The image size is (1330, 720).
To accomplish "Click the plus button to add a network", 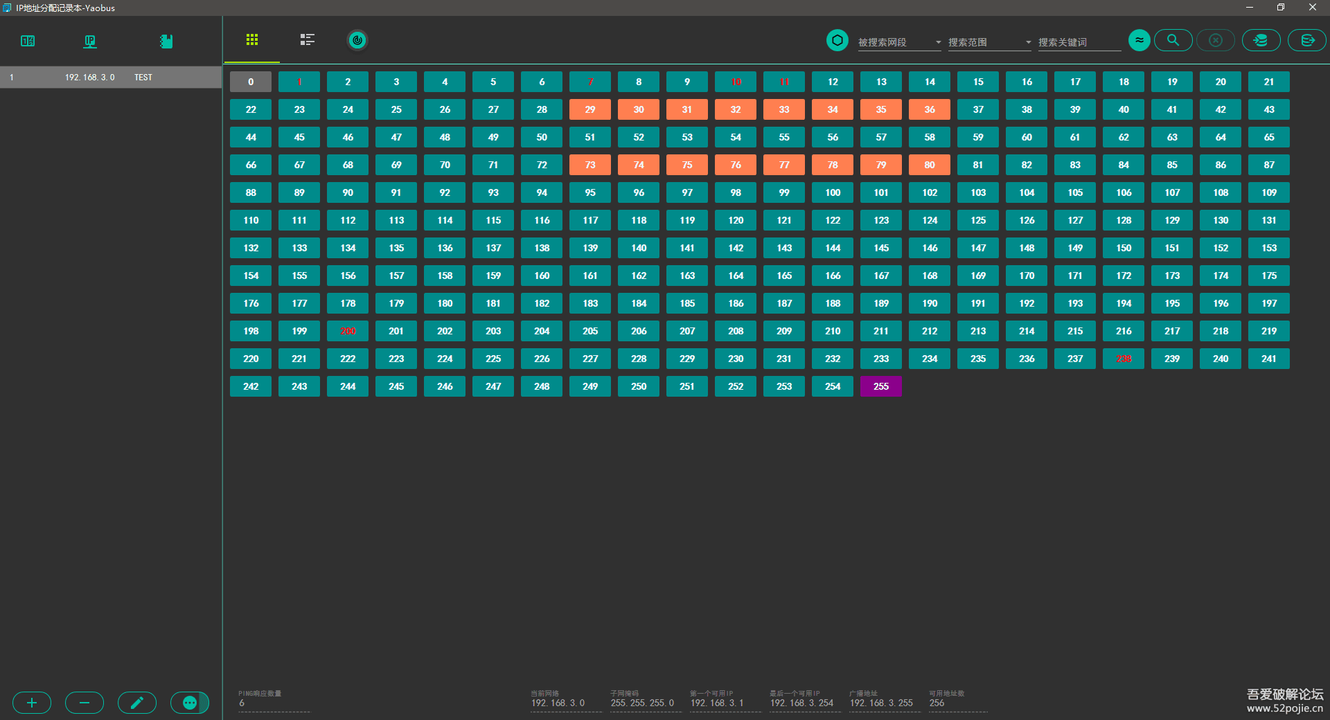I will pyautogui.click(x=32, y=703).
